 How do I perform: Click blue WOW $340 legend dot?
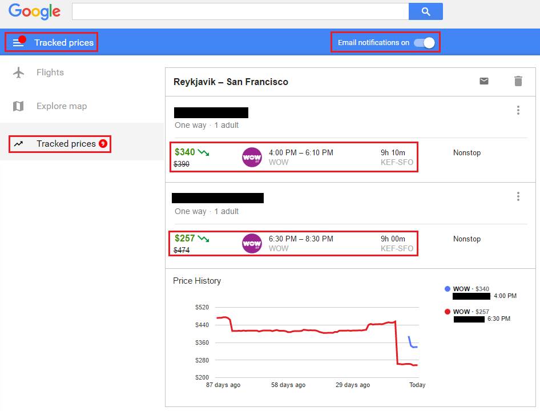point(448,289)
